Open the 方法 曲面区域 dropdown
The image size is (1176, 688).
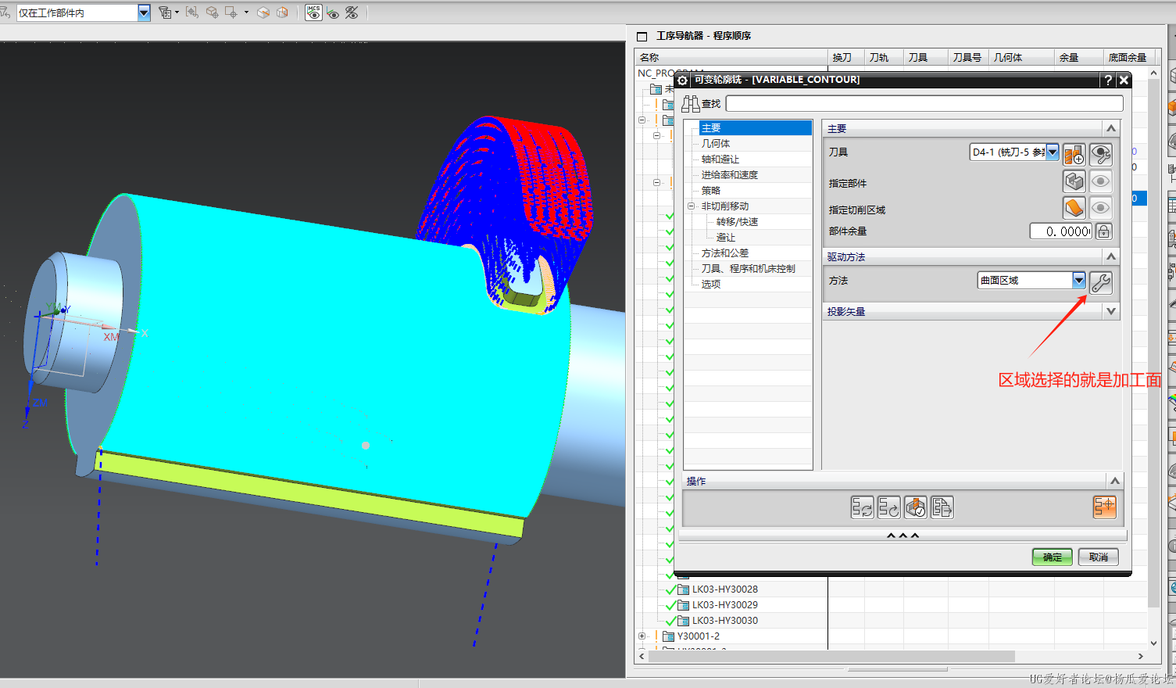1079,280
